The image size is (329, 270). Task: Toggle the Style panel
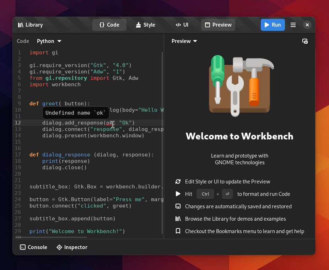[145, 25]
